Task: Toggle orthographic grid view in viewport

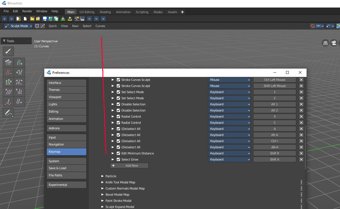Action: 325,43
